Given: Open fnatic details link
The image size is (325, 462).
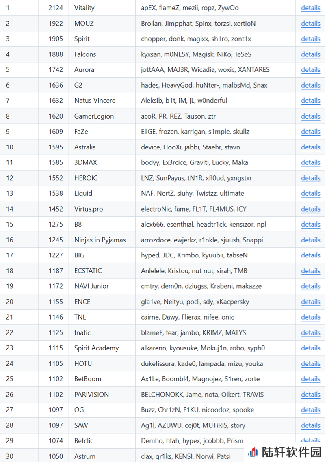Looking at the screenshot, I should click(x=310, y=333).
